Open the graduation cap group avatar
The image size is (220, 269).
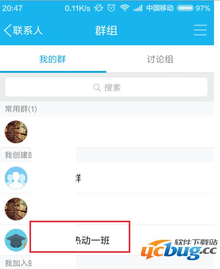pos(16,240)
